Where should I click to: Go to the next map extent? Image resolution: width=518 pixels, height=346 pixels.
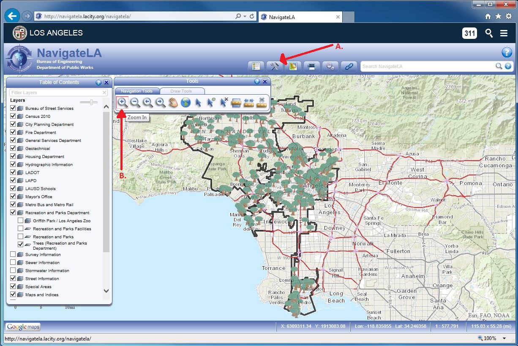click(x=160, y=102)
